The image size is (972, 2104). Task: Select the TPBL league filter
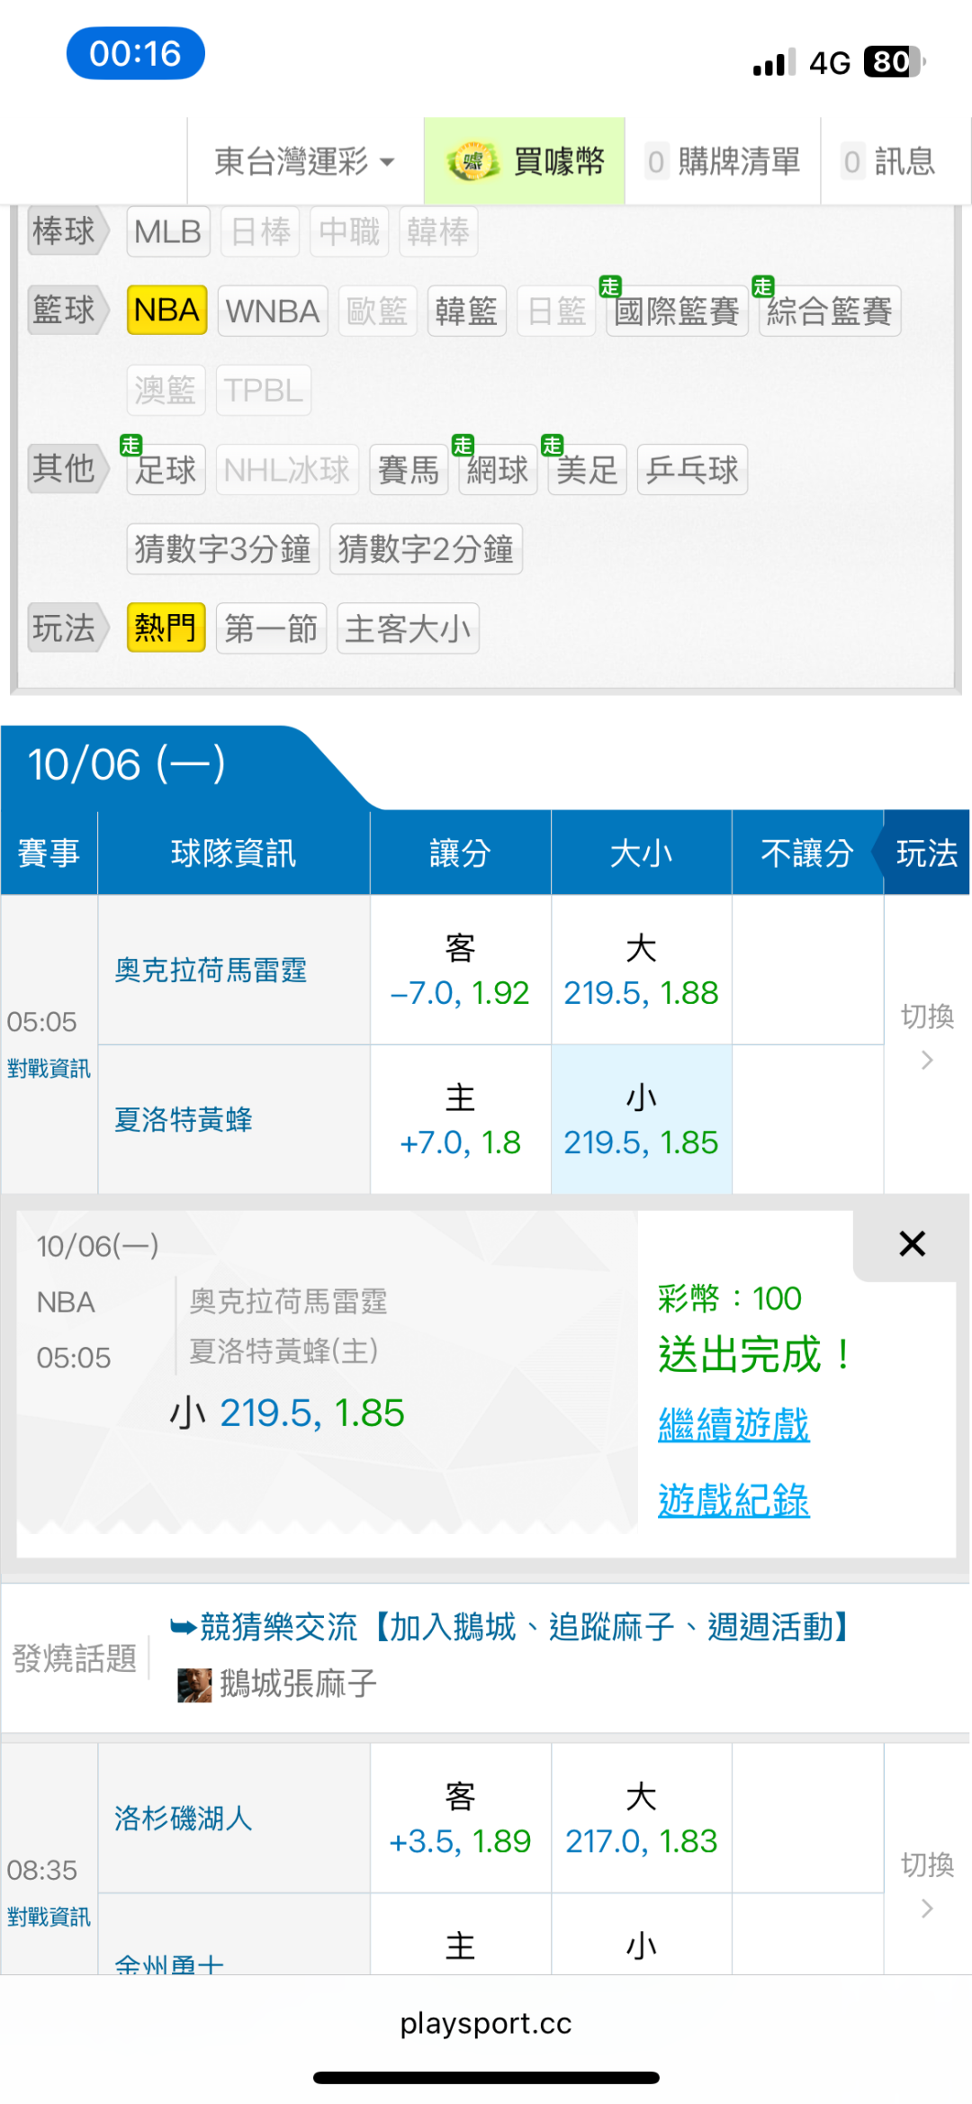pos(264,390)
